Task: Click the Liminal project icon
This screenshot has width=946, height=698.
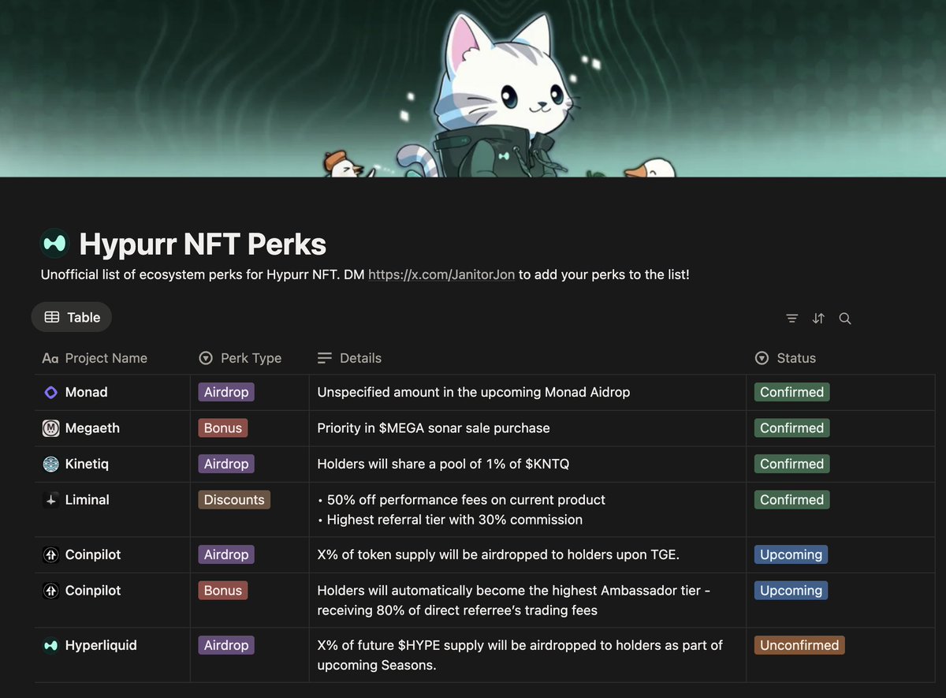Action: click(50, 500)
